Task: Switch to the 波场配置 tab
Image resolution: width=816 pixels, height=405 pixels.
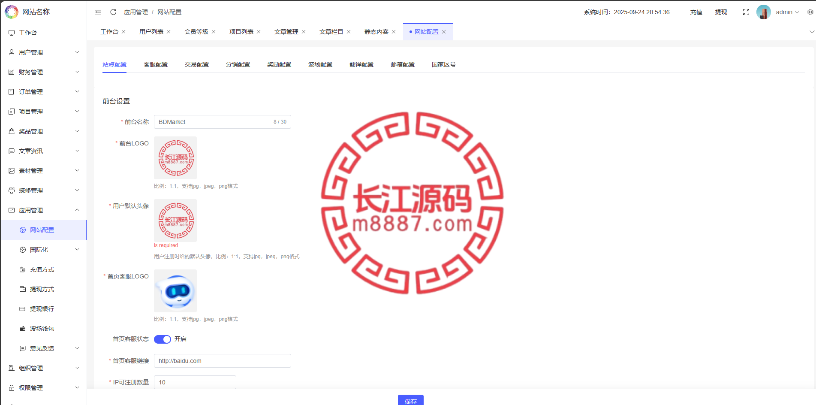Action: pos(320,64)
